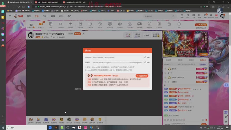
Task: Copy the rtmp address
Action: [147, 57]
